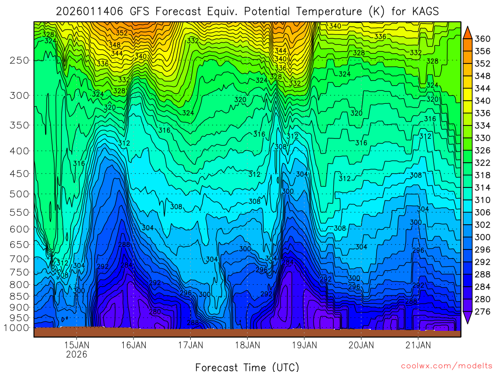This screenshot has height=372, width=497.
Task: Pick color legend value 352
Action: point(482,63)
